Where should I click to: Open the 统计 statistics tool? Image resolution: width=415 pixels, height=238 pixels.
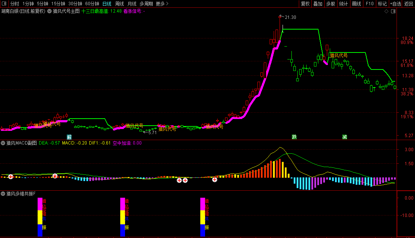coord(343,4)
